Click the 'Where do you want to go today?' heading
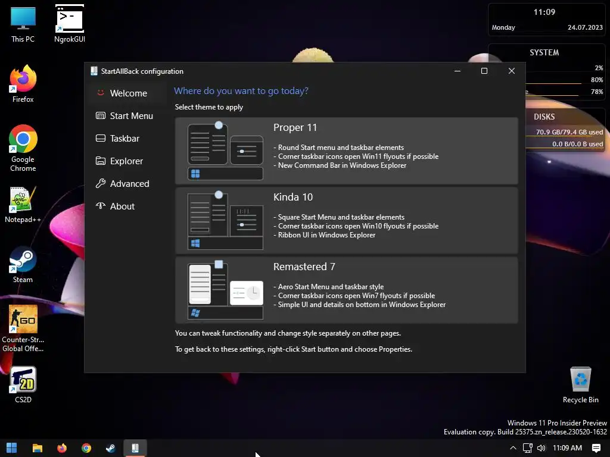Screen dimensions: 610x457 coord(241,90)
